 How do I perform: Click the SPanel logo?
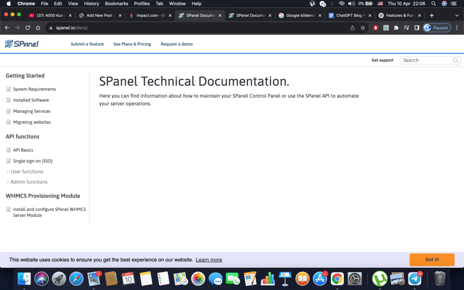[x=22, y=44]
